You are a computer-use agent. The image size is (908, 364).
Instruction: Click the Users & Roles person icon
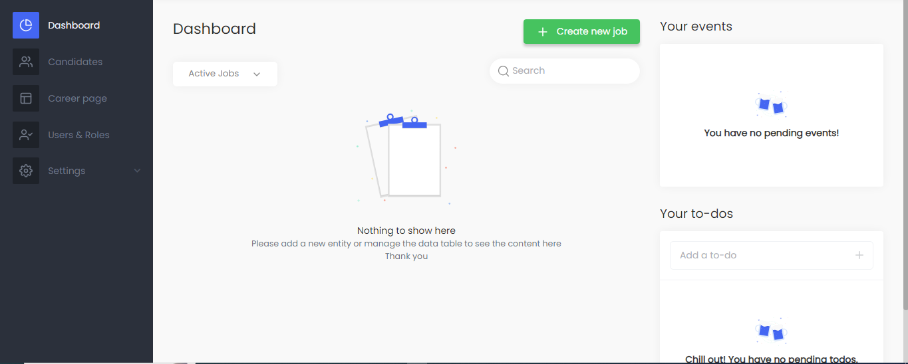tap(26, 135)
